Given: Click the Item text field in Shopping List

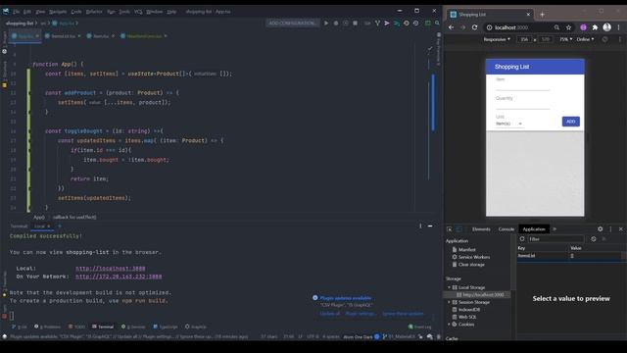Looking at the screenshot, I should [x=522, y=85].
